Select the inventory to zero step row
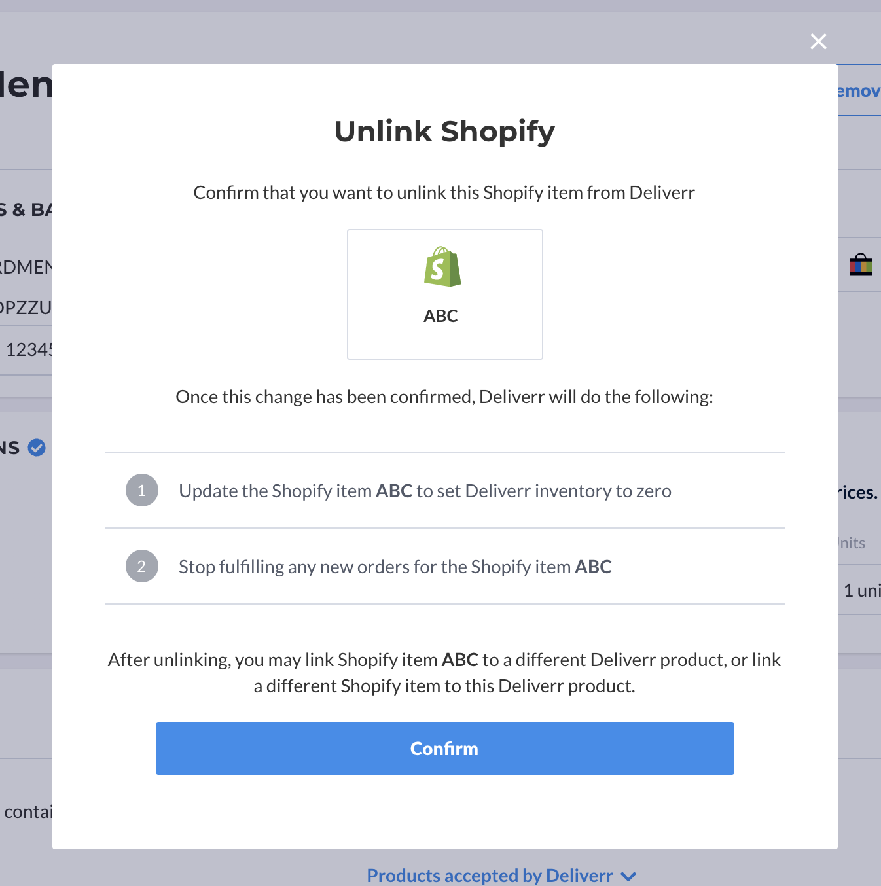This screenshot has width=881, height=886. [x=444, y=490]
